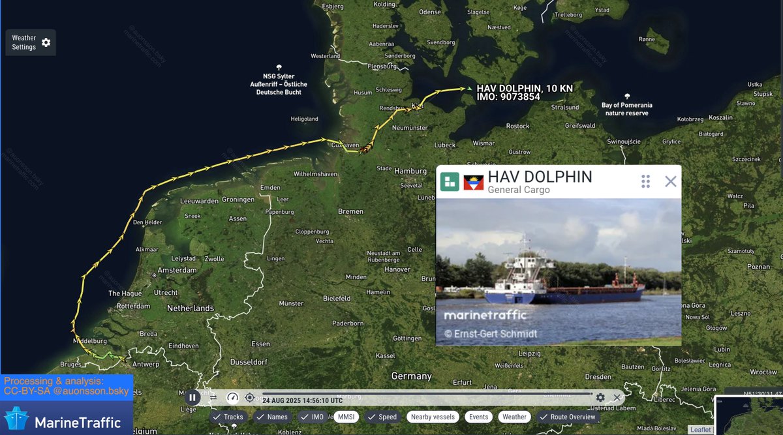Show Nearby vessels

click(433, 417)
